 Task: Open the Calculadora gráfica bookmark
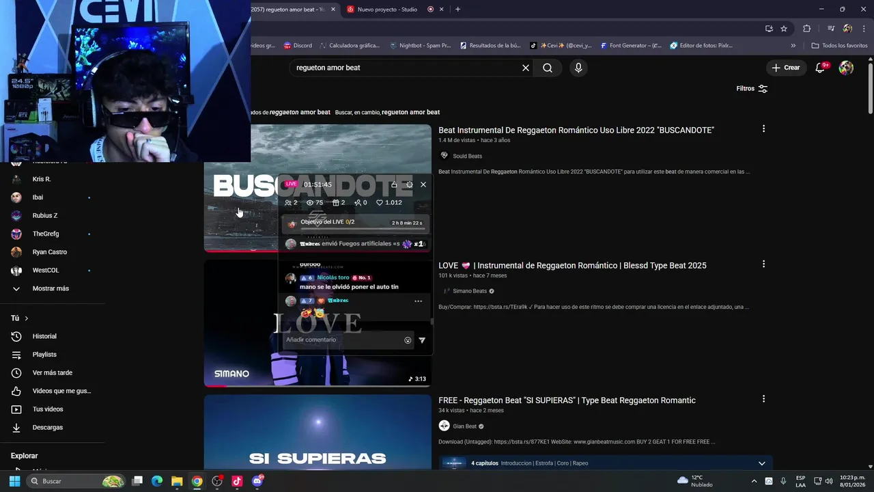(x=349, y=46)
